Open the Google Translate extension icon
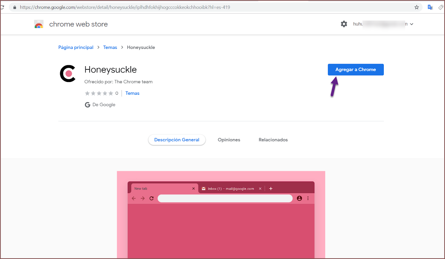The height and width of the screenshot is (259, 445). click(430, 7)
